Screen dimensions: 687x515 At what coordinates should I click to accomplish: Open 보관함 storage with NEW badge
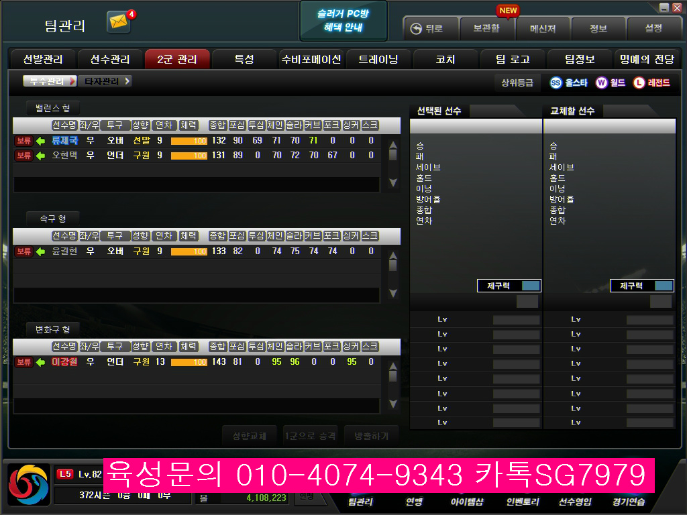pos(486,29)
